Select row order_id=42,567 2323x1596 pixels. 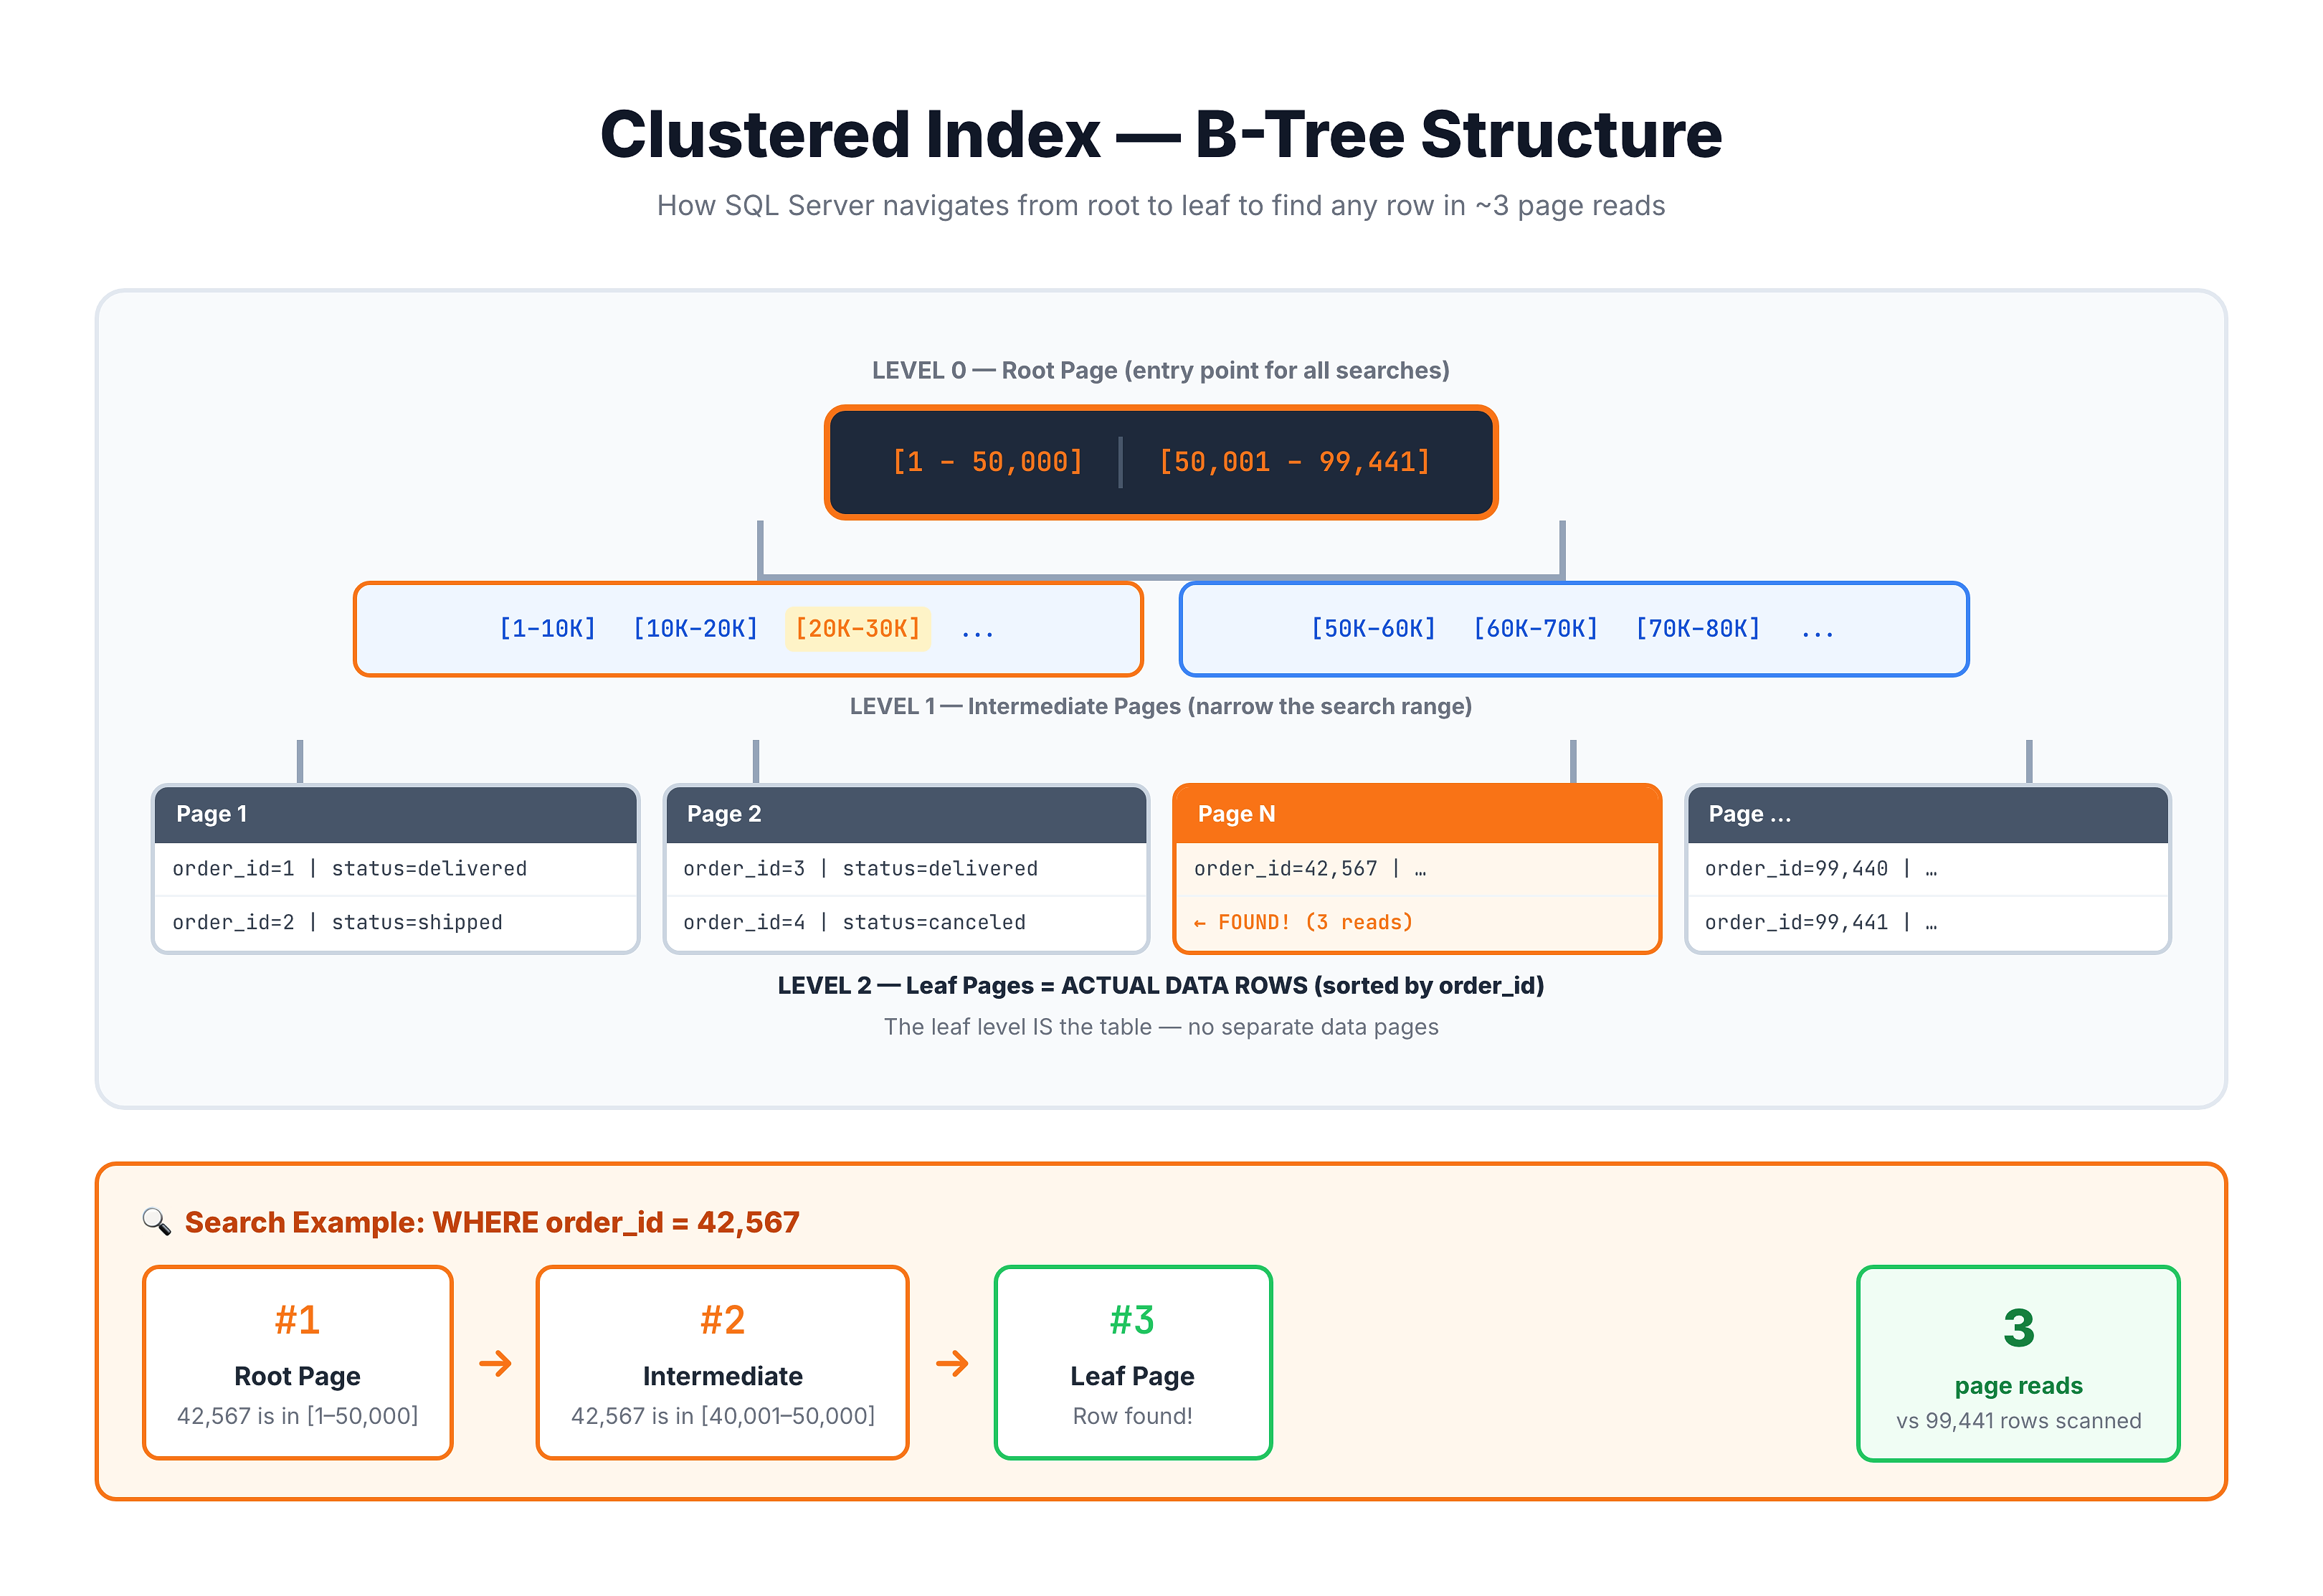click(x=1417, y=869)
